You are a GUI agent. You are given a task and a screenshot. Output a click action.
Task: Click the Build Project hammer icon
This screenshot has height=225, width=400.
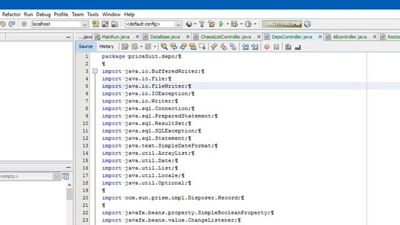(x=202, y=24)
